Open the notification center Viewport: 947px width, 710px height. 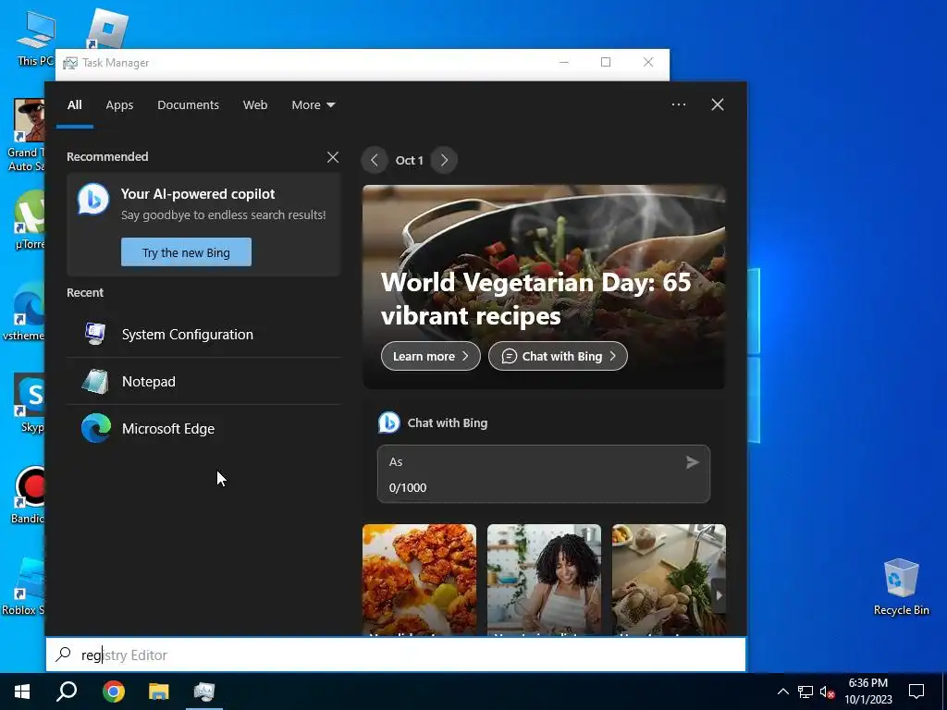click(916, 692)
